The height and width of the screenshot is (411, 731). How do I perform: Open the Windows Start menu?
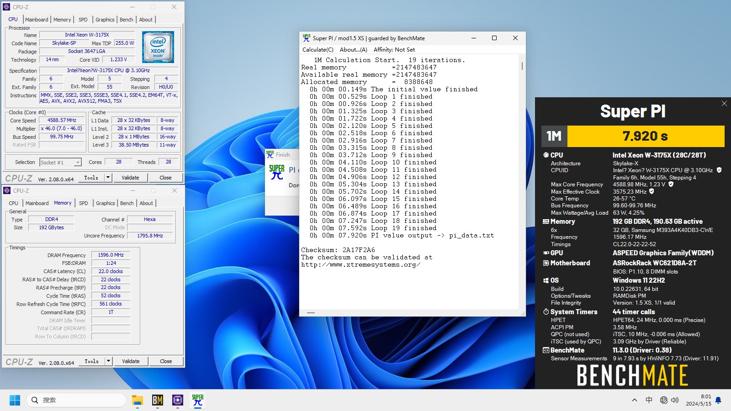coord(15,400)
